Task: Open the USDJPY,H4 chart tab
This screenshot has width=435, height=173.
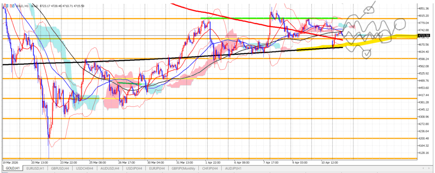Action: pos(136,168)
